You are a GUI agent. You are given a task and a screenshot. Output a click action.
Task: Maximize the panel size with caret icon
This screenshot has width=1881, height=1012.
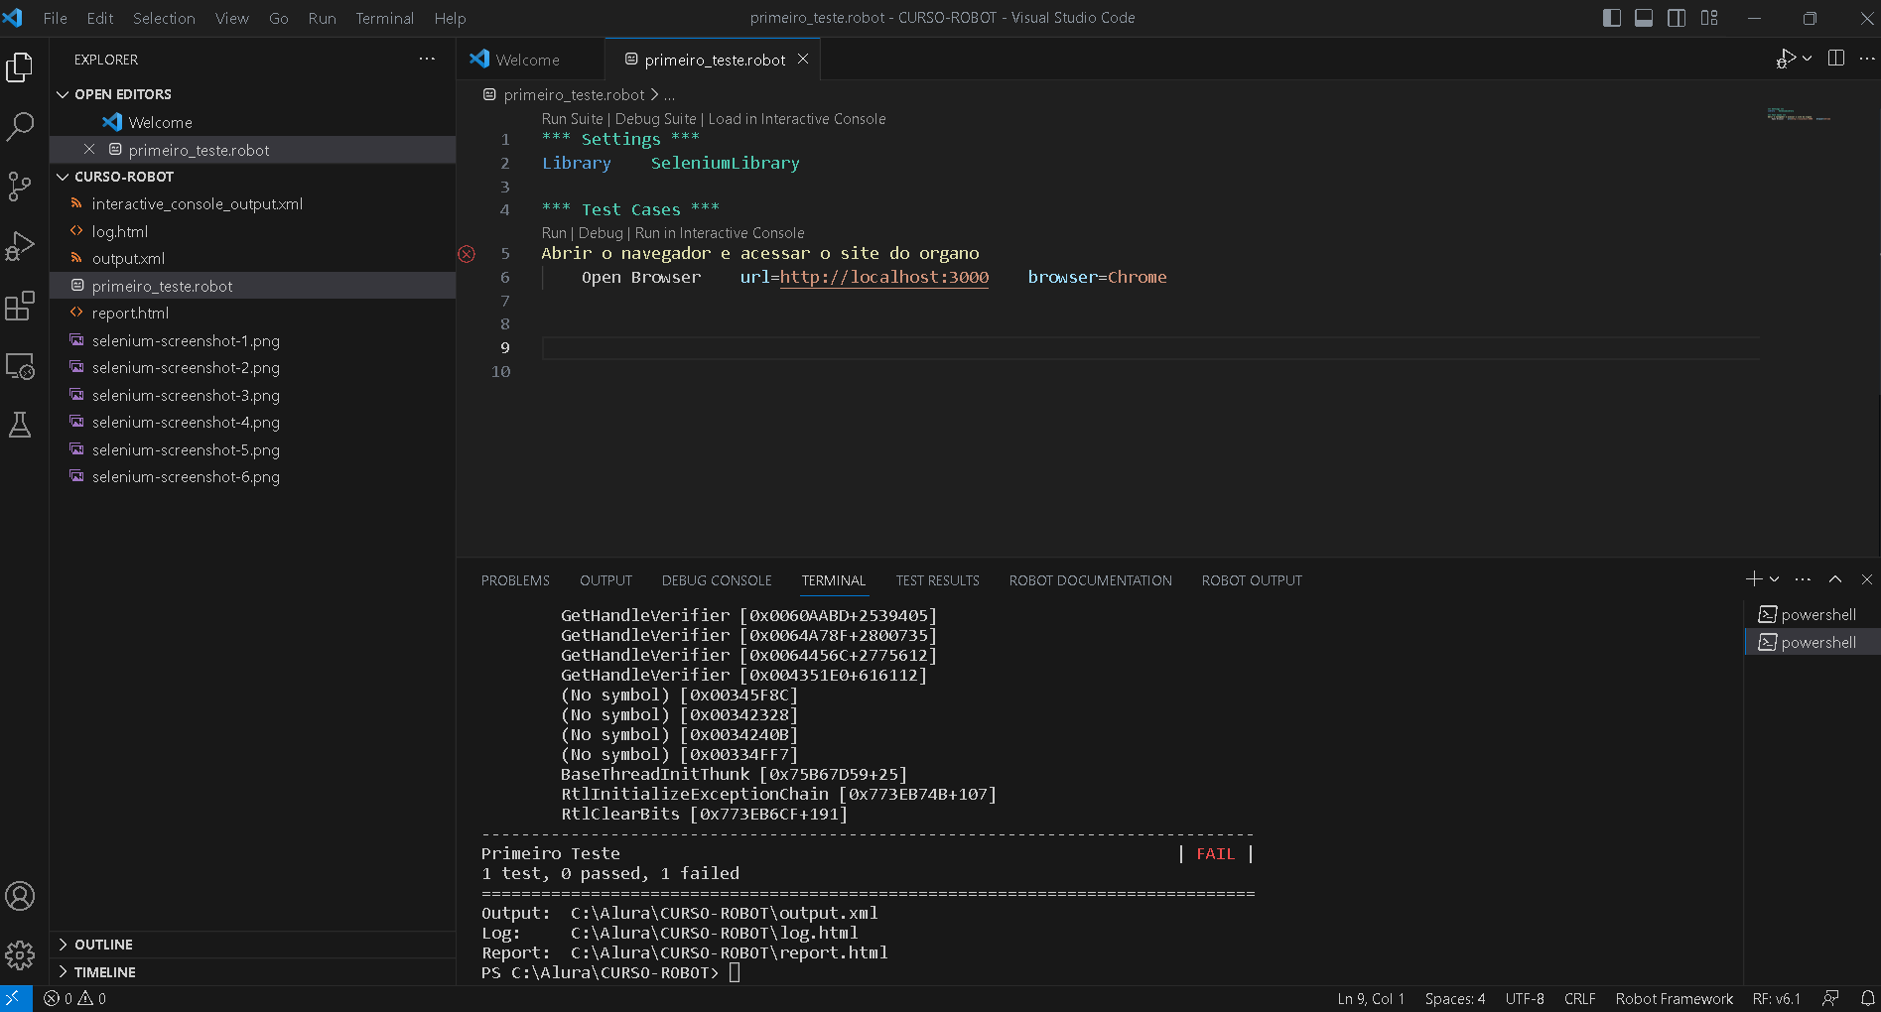pos(1834,579)
